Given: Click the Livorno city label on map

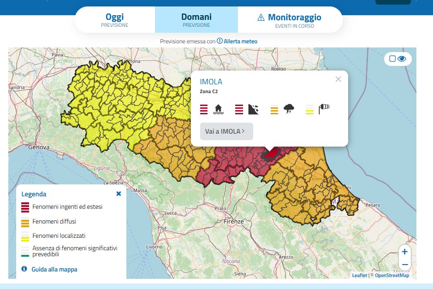Looking at the screenshot, I should [x=154, y=247].
